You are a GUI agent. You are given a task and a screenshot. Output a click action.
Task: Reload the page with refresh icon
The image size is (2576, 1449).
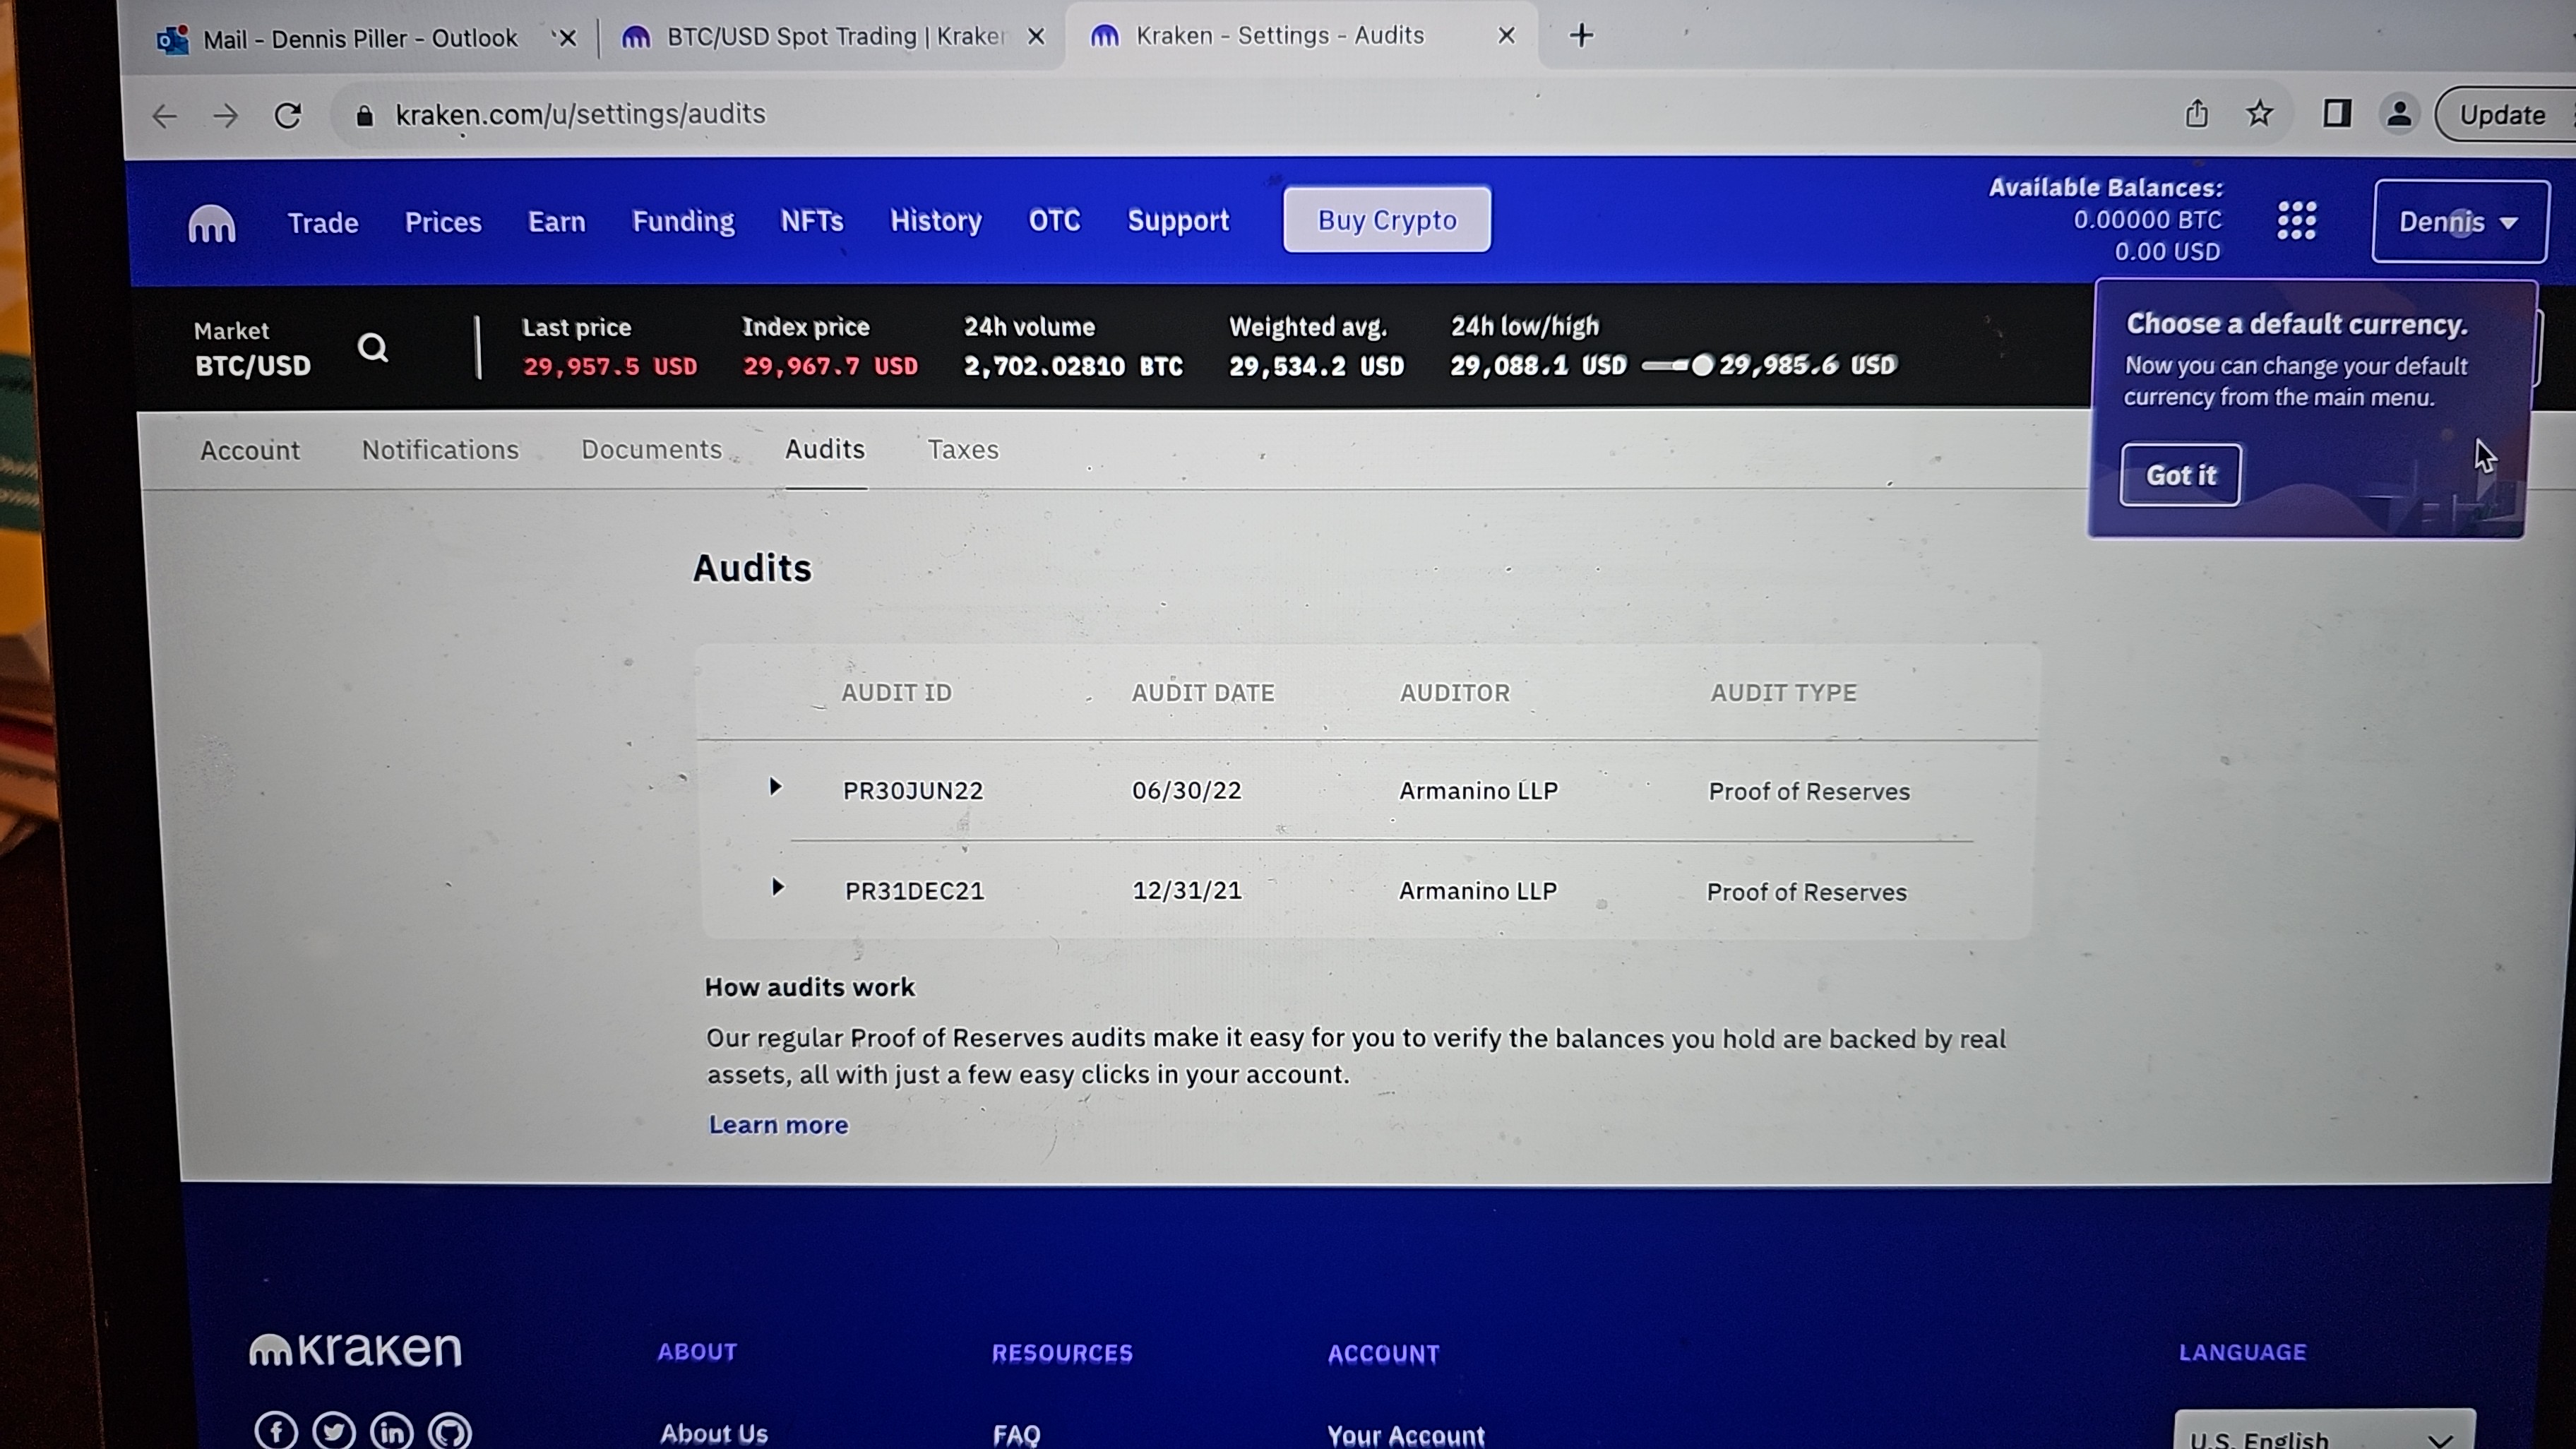[288, 116]
